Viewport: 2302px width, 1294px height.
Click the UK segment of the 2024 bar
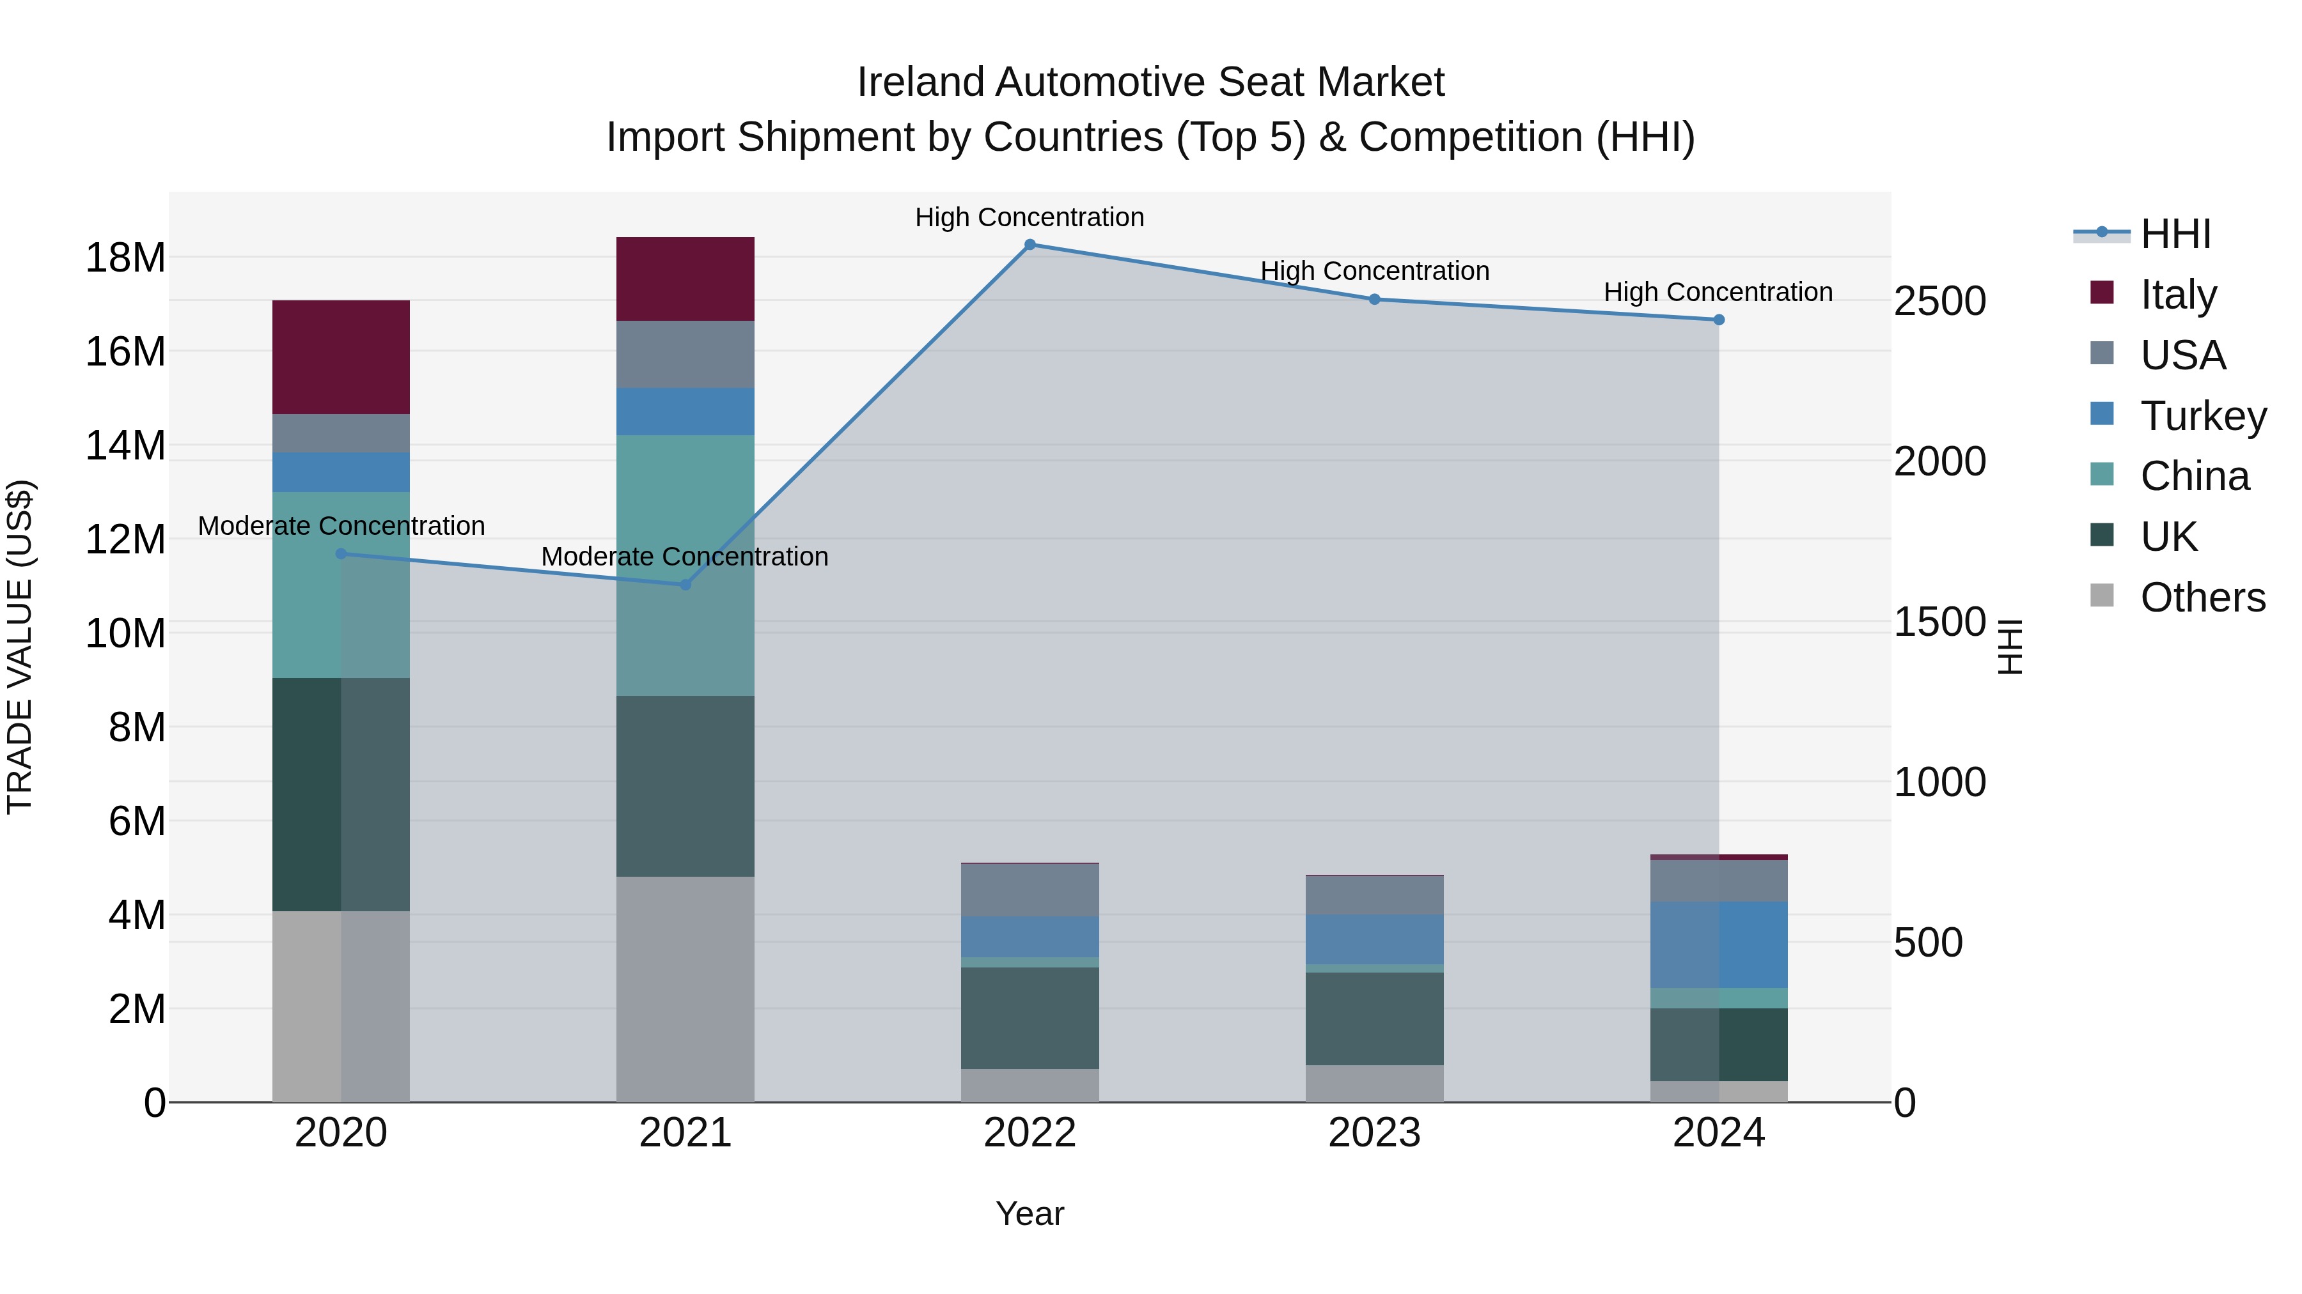[1718, 1045]
